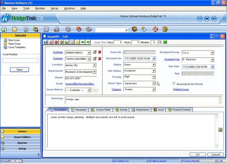The image size is (227, 164).
Task: Click the list view icon in main toolbar
Action: click(46, 29)
